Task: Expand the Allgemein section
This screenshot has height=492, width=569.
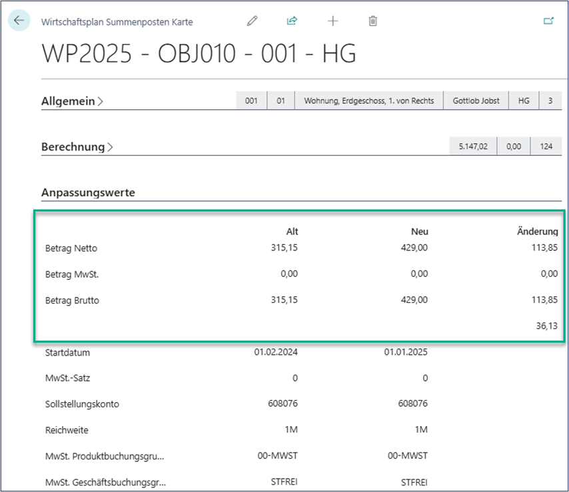Action: (72, 101)
